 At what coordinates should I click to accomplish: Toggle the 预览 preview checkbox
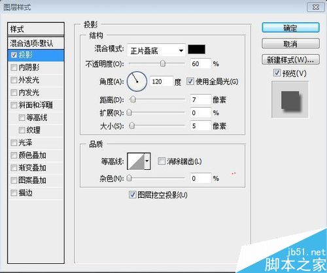tap(277, 72)
